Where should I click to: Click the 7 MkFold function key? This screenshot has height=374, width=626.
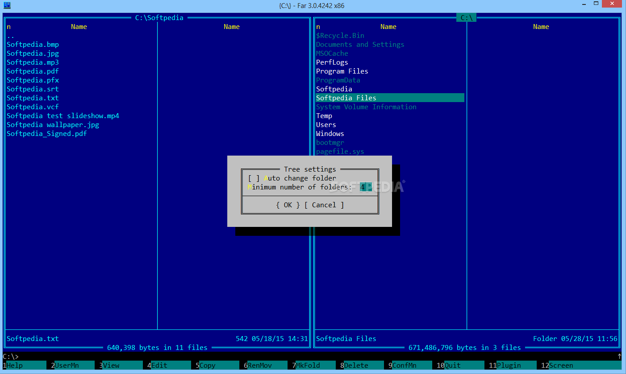click(313, 366)
